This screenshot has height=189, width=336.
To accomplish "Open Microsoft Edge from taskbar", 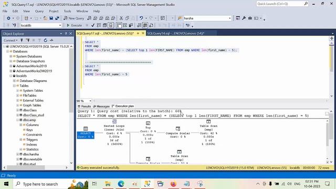I will (121, 184).
